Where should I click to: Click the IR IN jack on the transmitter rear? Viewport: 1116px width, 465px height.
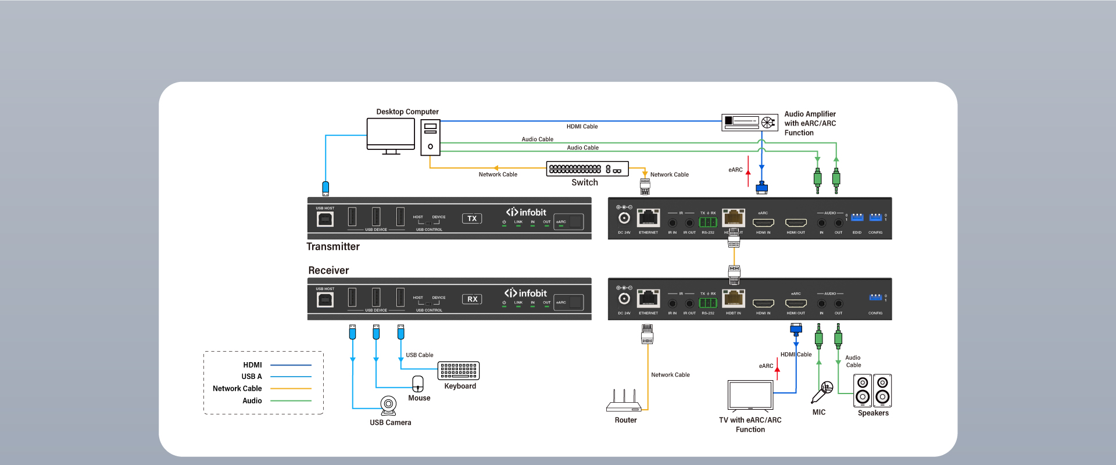pos(672,223)
